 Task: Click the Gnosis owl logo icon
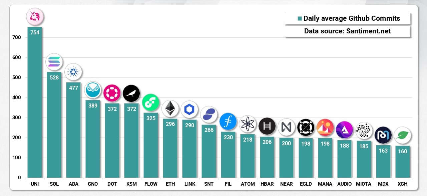pos(93,90)
